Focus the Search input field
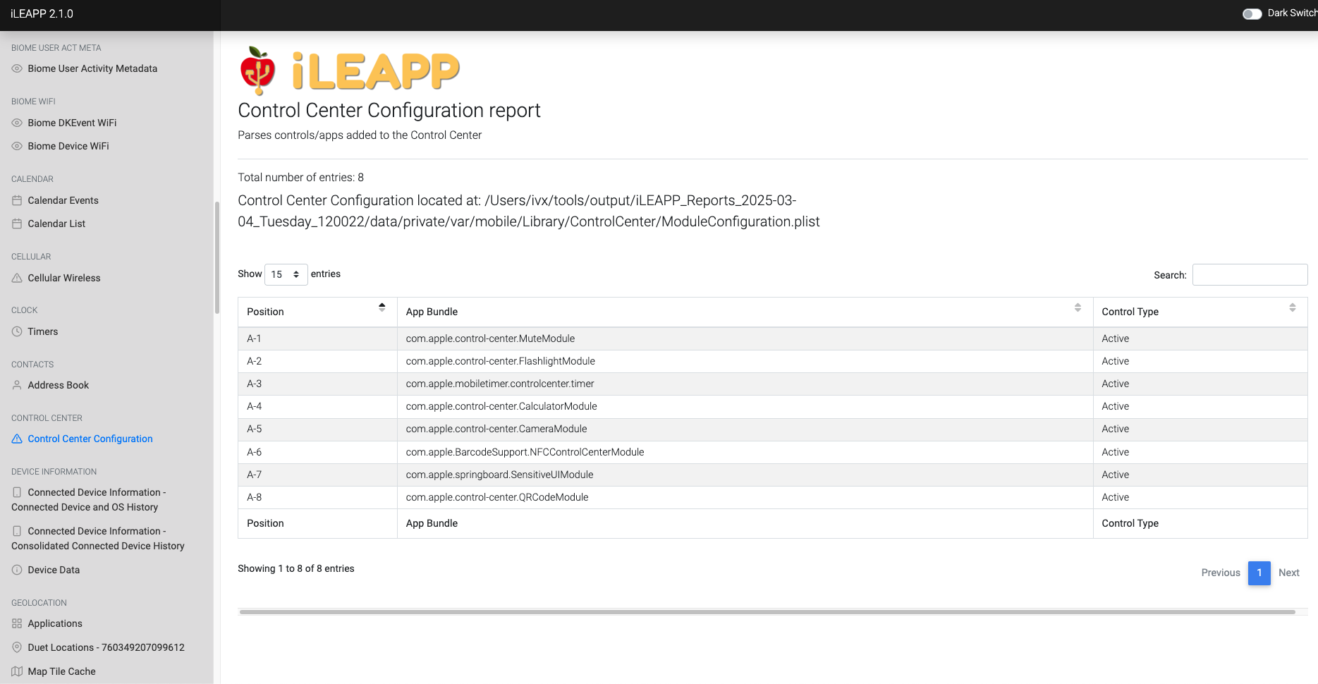The image size is (1318, 684). (1250, 275)
